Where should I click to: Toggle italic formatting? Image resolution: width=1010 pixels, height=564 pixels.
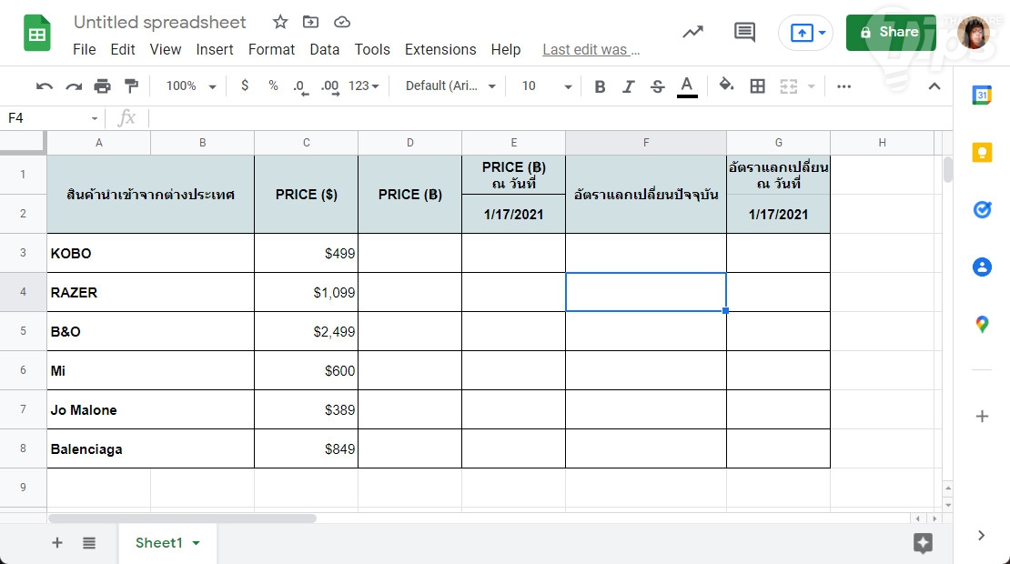629,86
